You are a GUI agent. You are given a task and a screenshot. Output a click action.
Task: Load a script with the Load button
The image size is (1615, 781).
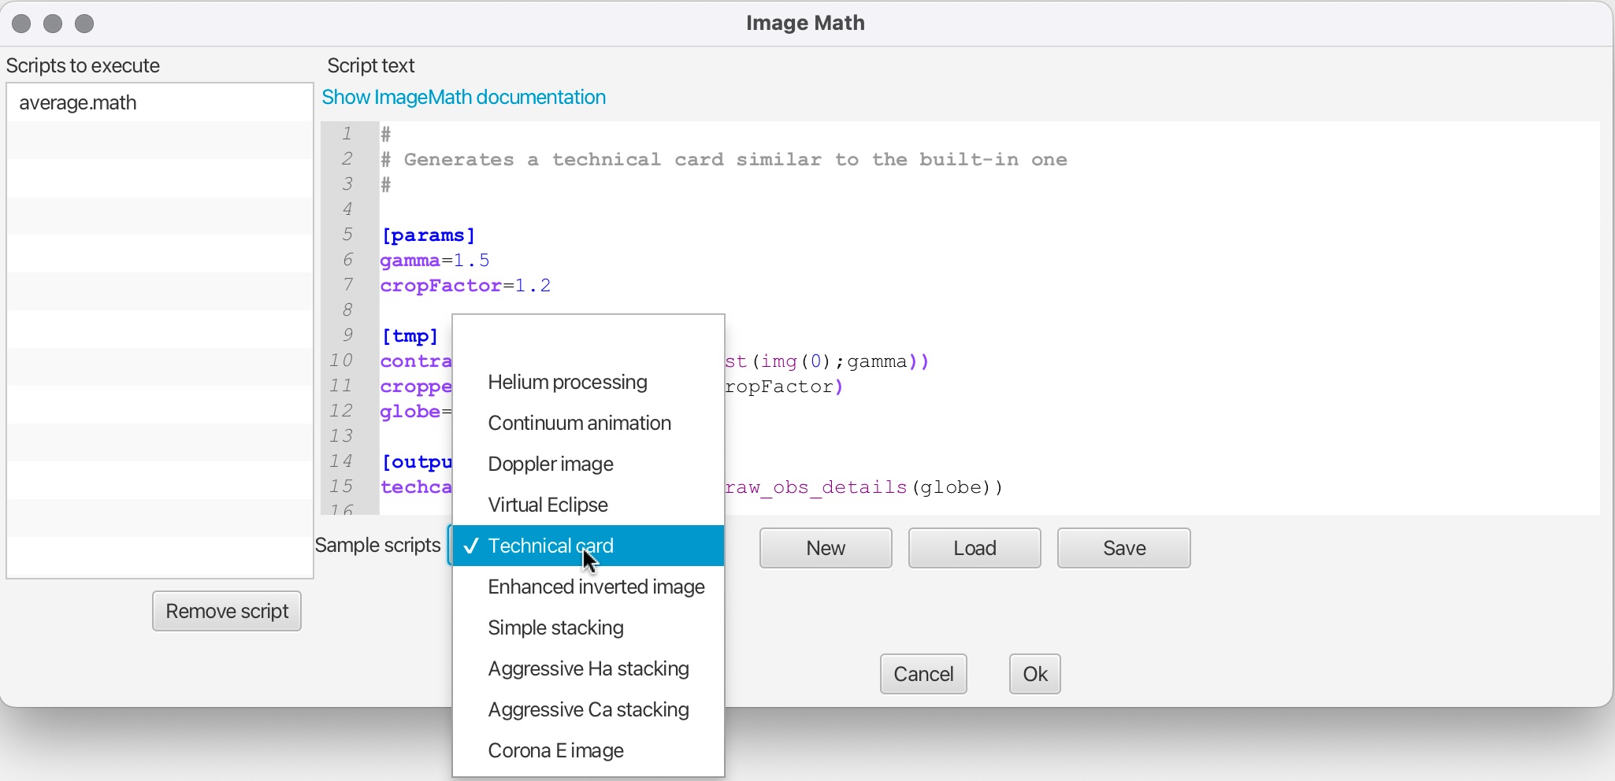(975, 548)
